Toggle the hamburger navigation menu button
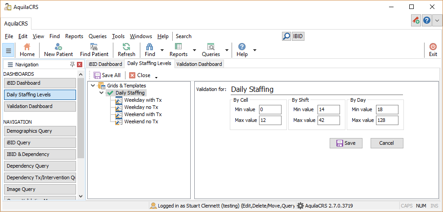The height and width of the screenshot is (212, 443). coord(8,50)
